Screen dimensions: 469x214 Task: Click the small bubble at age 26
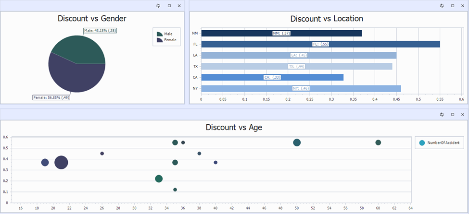102,154
